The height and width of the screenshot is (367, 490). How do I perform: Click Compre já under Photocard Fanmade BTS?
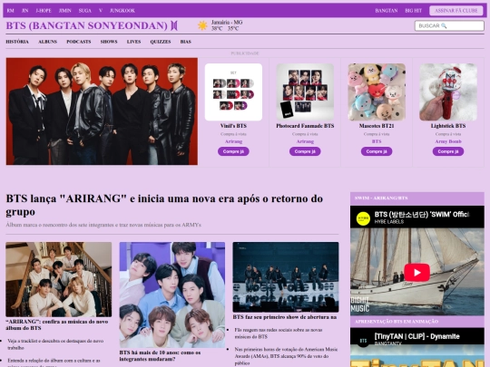pyautogui.click(x=305, y=151)
